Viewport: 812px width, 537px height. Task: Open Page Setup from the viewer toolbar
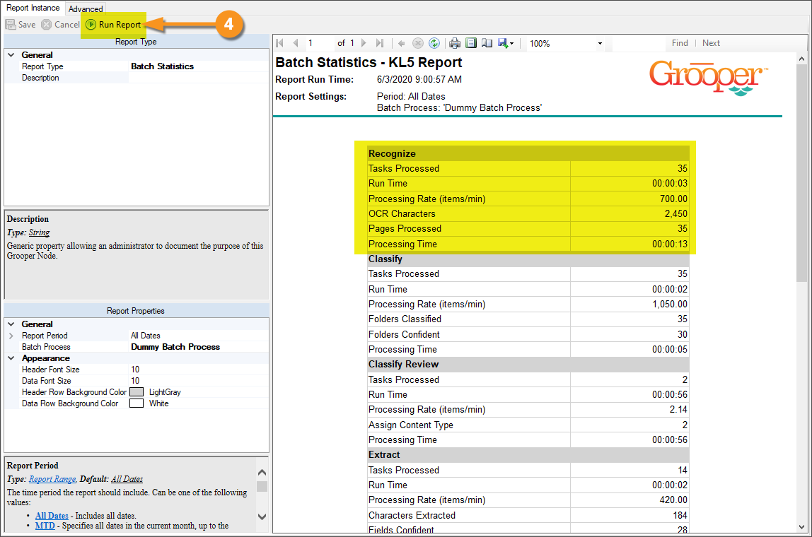click(487, 43)
